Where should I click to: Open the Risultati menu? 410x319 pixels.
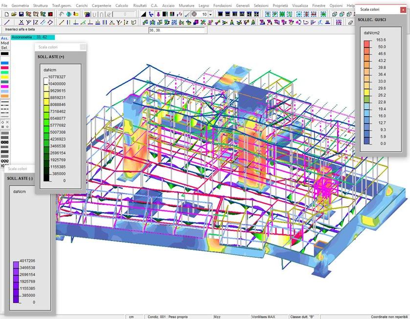pos(139,5)
